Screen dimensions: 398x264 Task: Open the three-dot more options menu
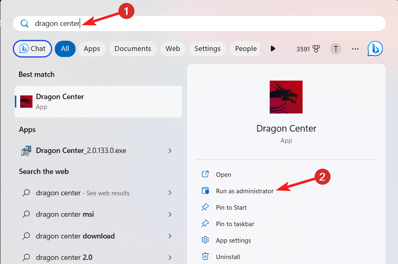point(355,49)
